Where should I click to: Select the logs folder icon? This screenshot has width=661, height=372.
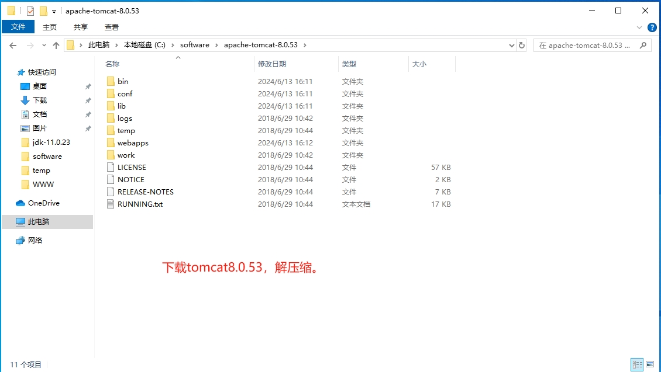[111, 118]
